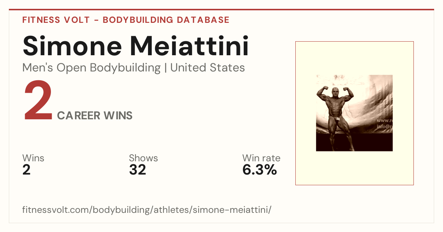Click the Win rate stat label
Screen dimensions: 443x232
click(x=261, y=158)
